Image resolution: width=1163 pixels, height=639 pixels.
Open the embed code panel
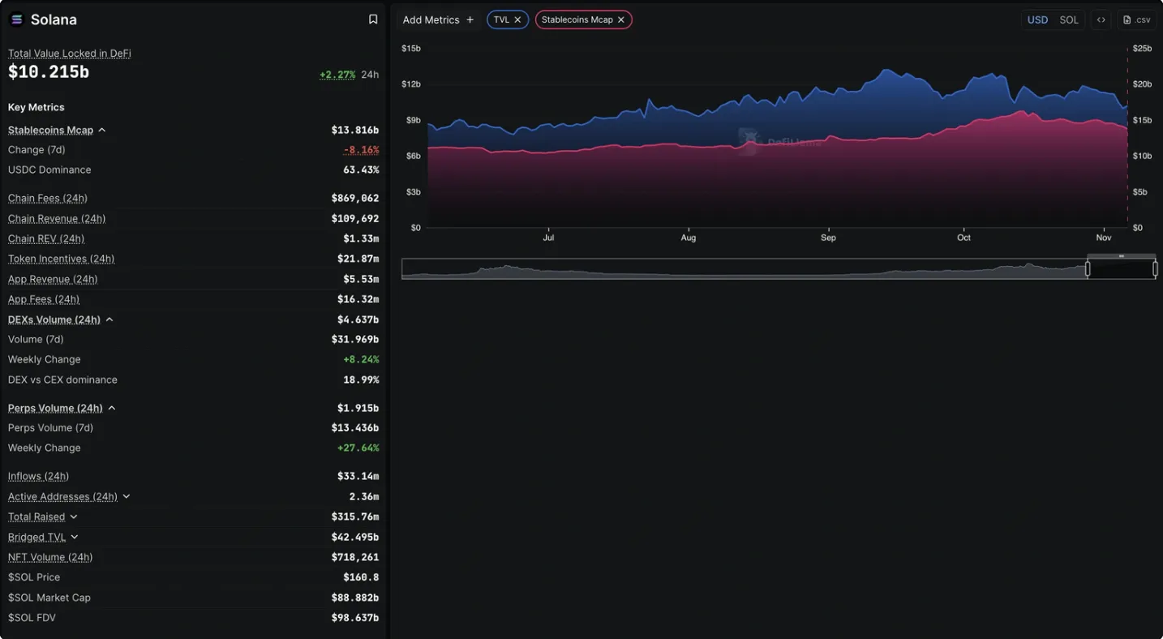coord(1101,19)
